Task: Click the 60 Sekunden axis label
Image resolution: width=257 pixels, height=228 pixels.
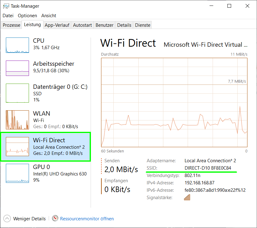Action: coord(112,151)
